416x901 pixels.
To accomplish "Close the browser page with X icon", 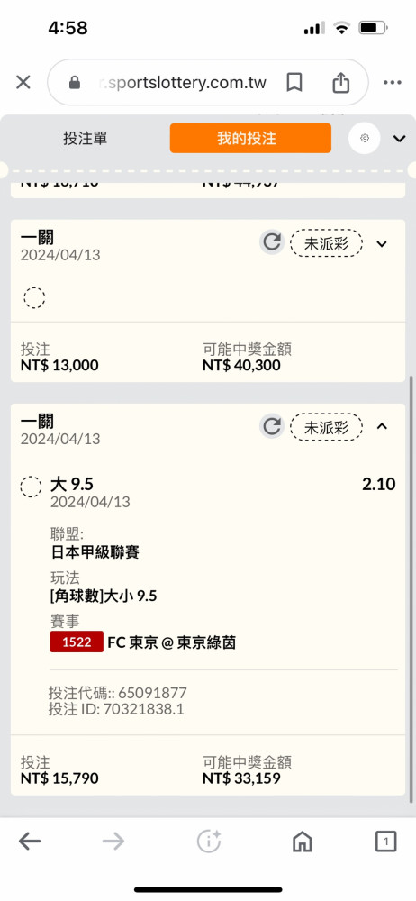I will pyautogui.click(x=23, y=83).
